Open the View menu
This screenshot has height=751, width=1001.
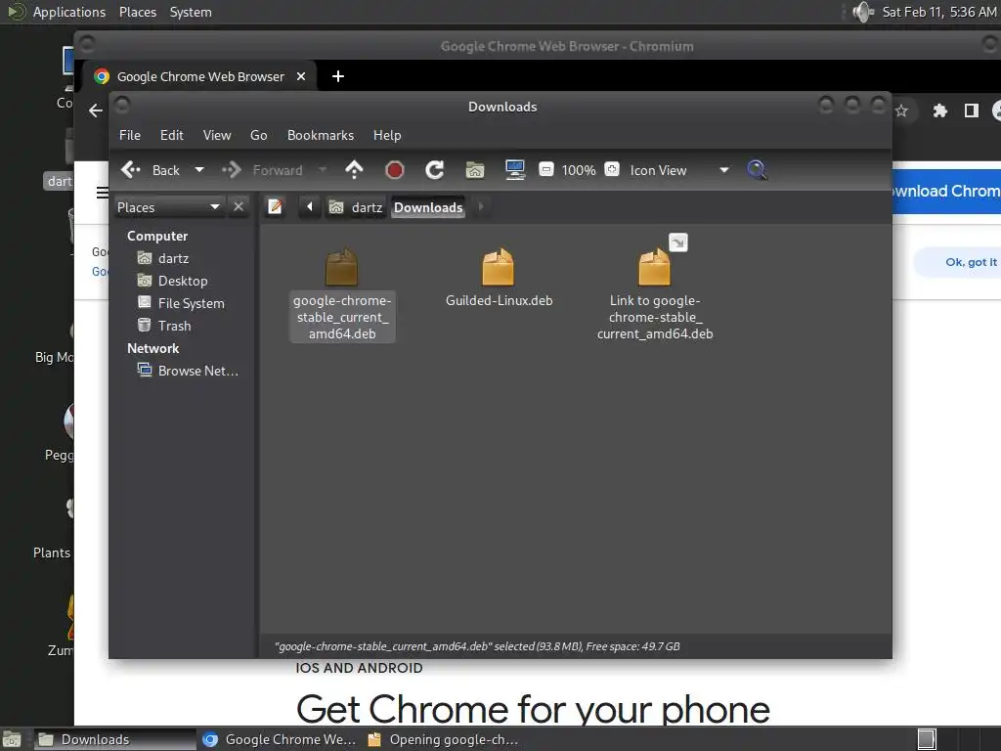coord(217,135)
